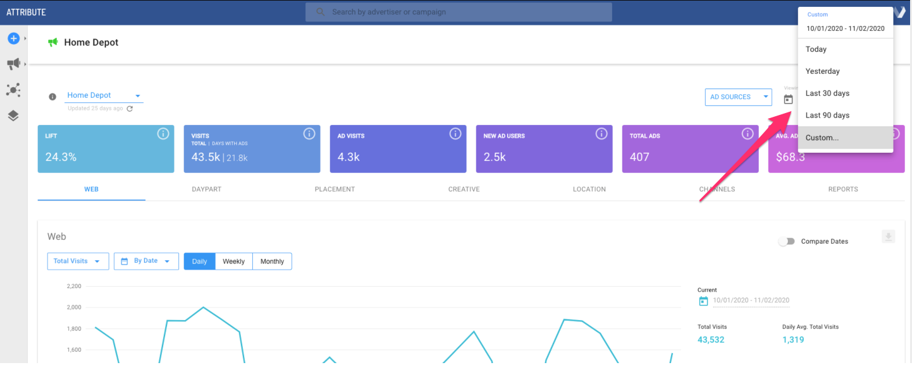Click the download icon near Compare Dates

point(888,236)
